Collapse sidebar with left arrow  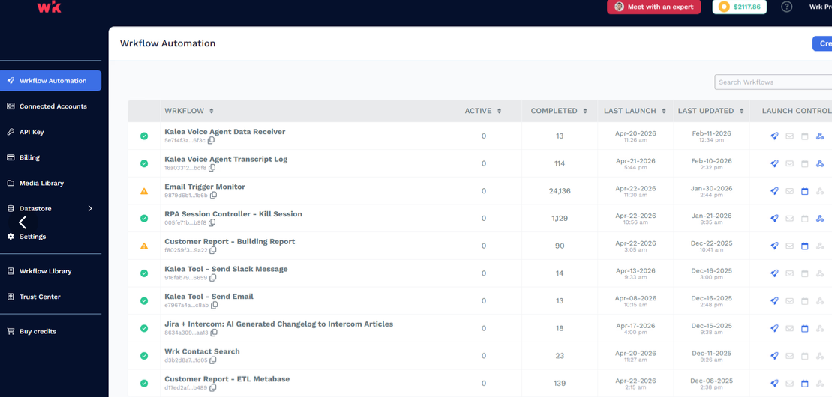point(23,222)
